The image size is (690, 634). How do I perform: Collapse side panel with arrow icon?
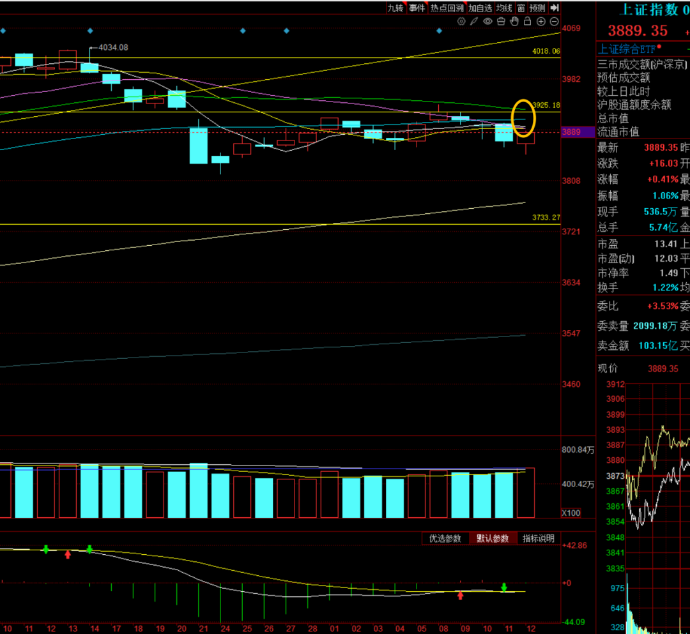(x=555, y=8)
